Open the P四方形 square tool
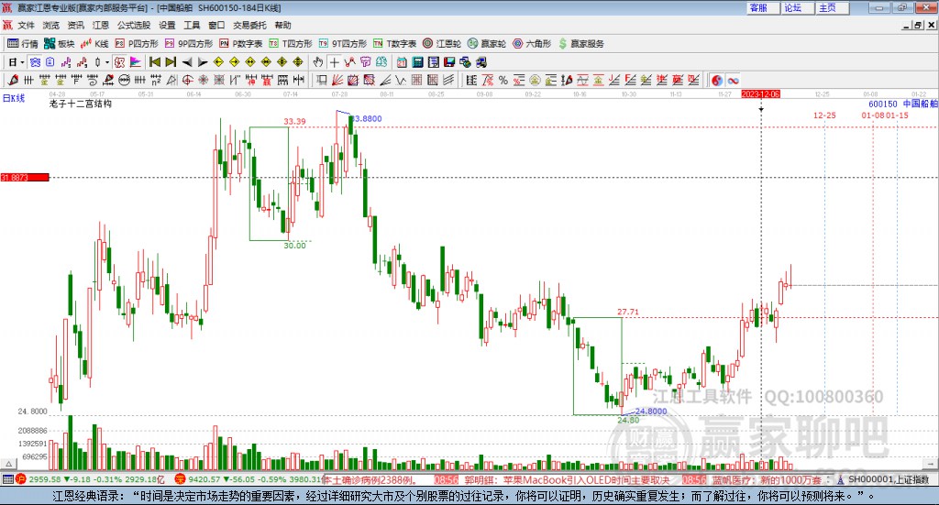This screenshot has height=505, width=939. [x=137, y=44]
